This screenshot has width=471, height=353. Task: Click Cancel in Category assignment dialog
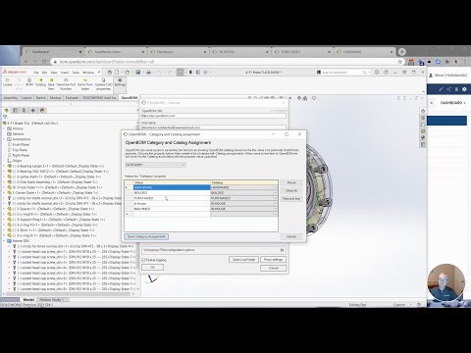click(x=291, y=236)
